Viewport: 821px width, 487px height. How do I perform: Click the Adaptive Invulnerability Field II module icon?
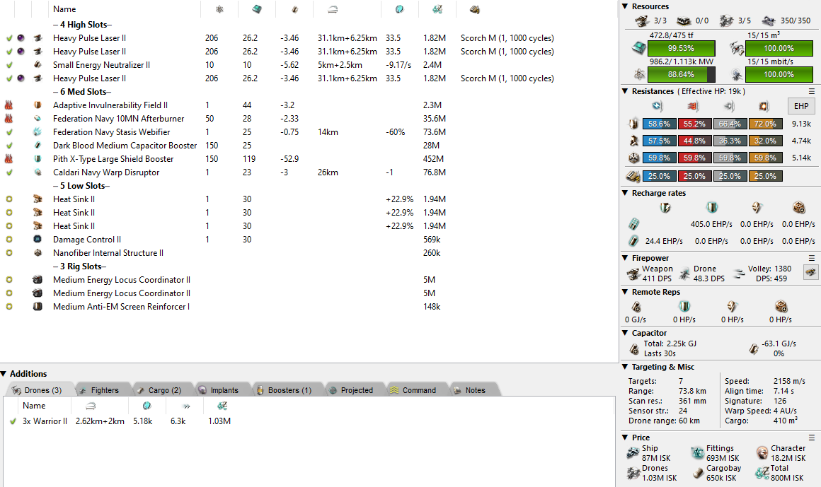pos(38,105)
